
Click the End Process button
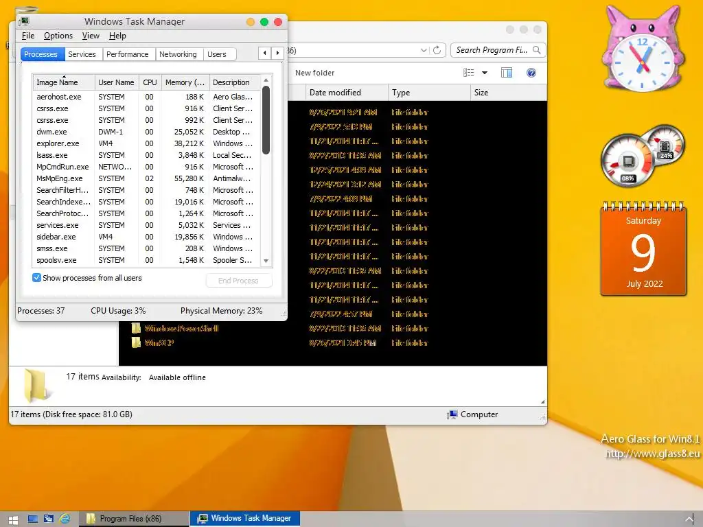[238, 281]
